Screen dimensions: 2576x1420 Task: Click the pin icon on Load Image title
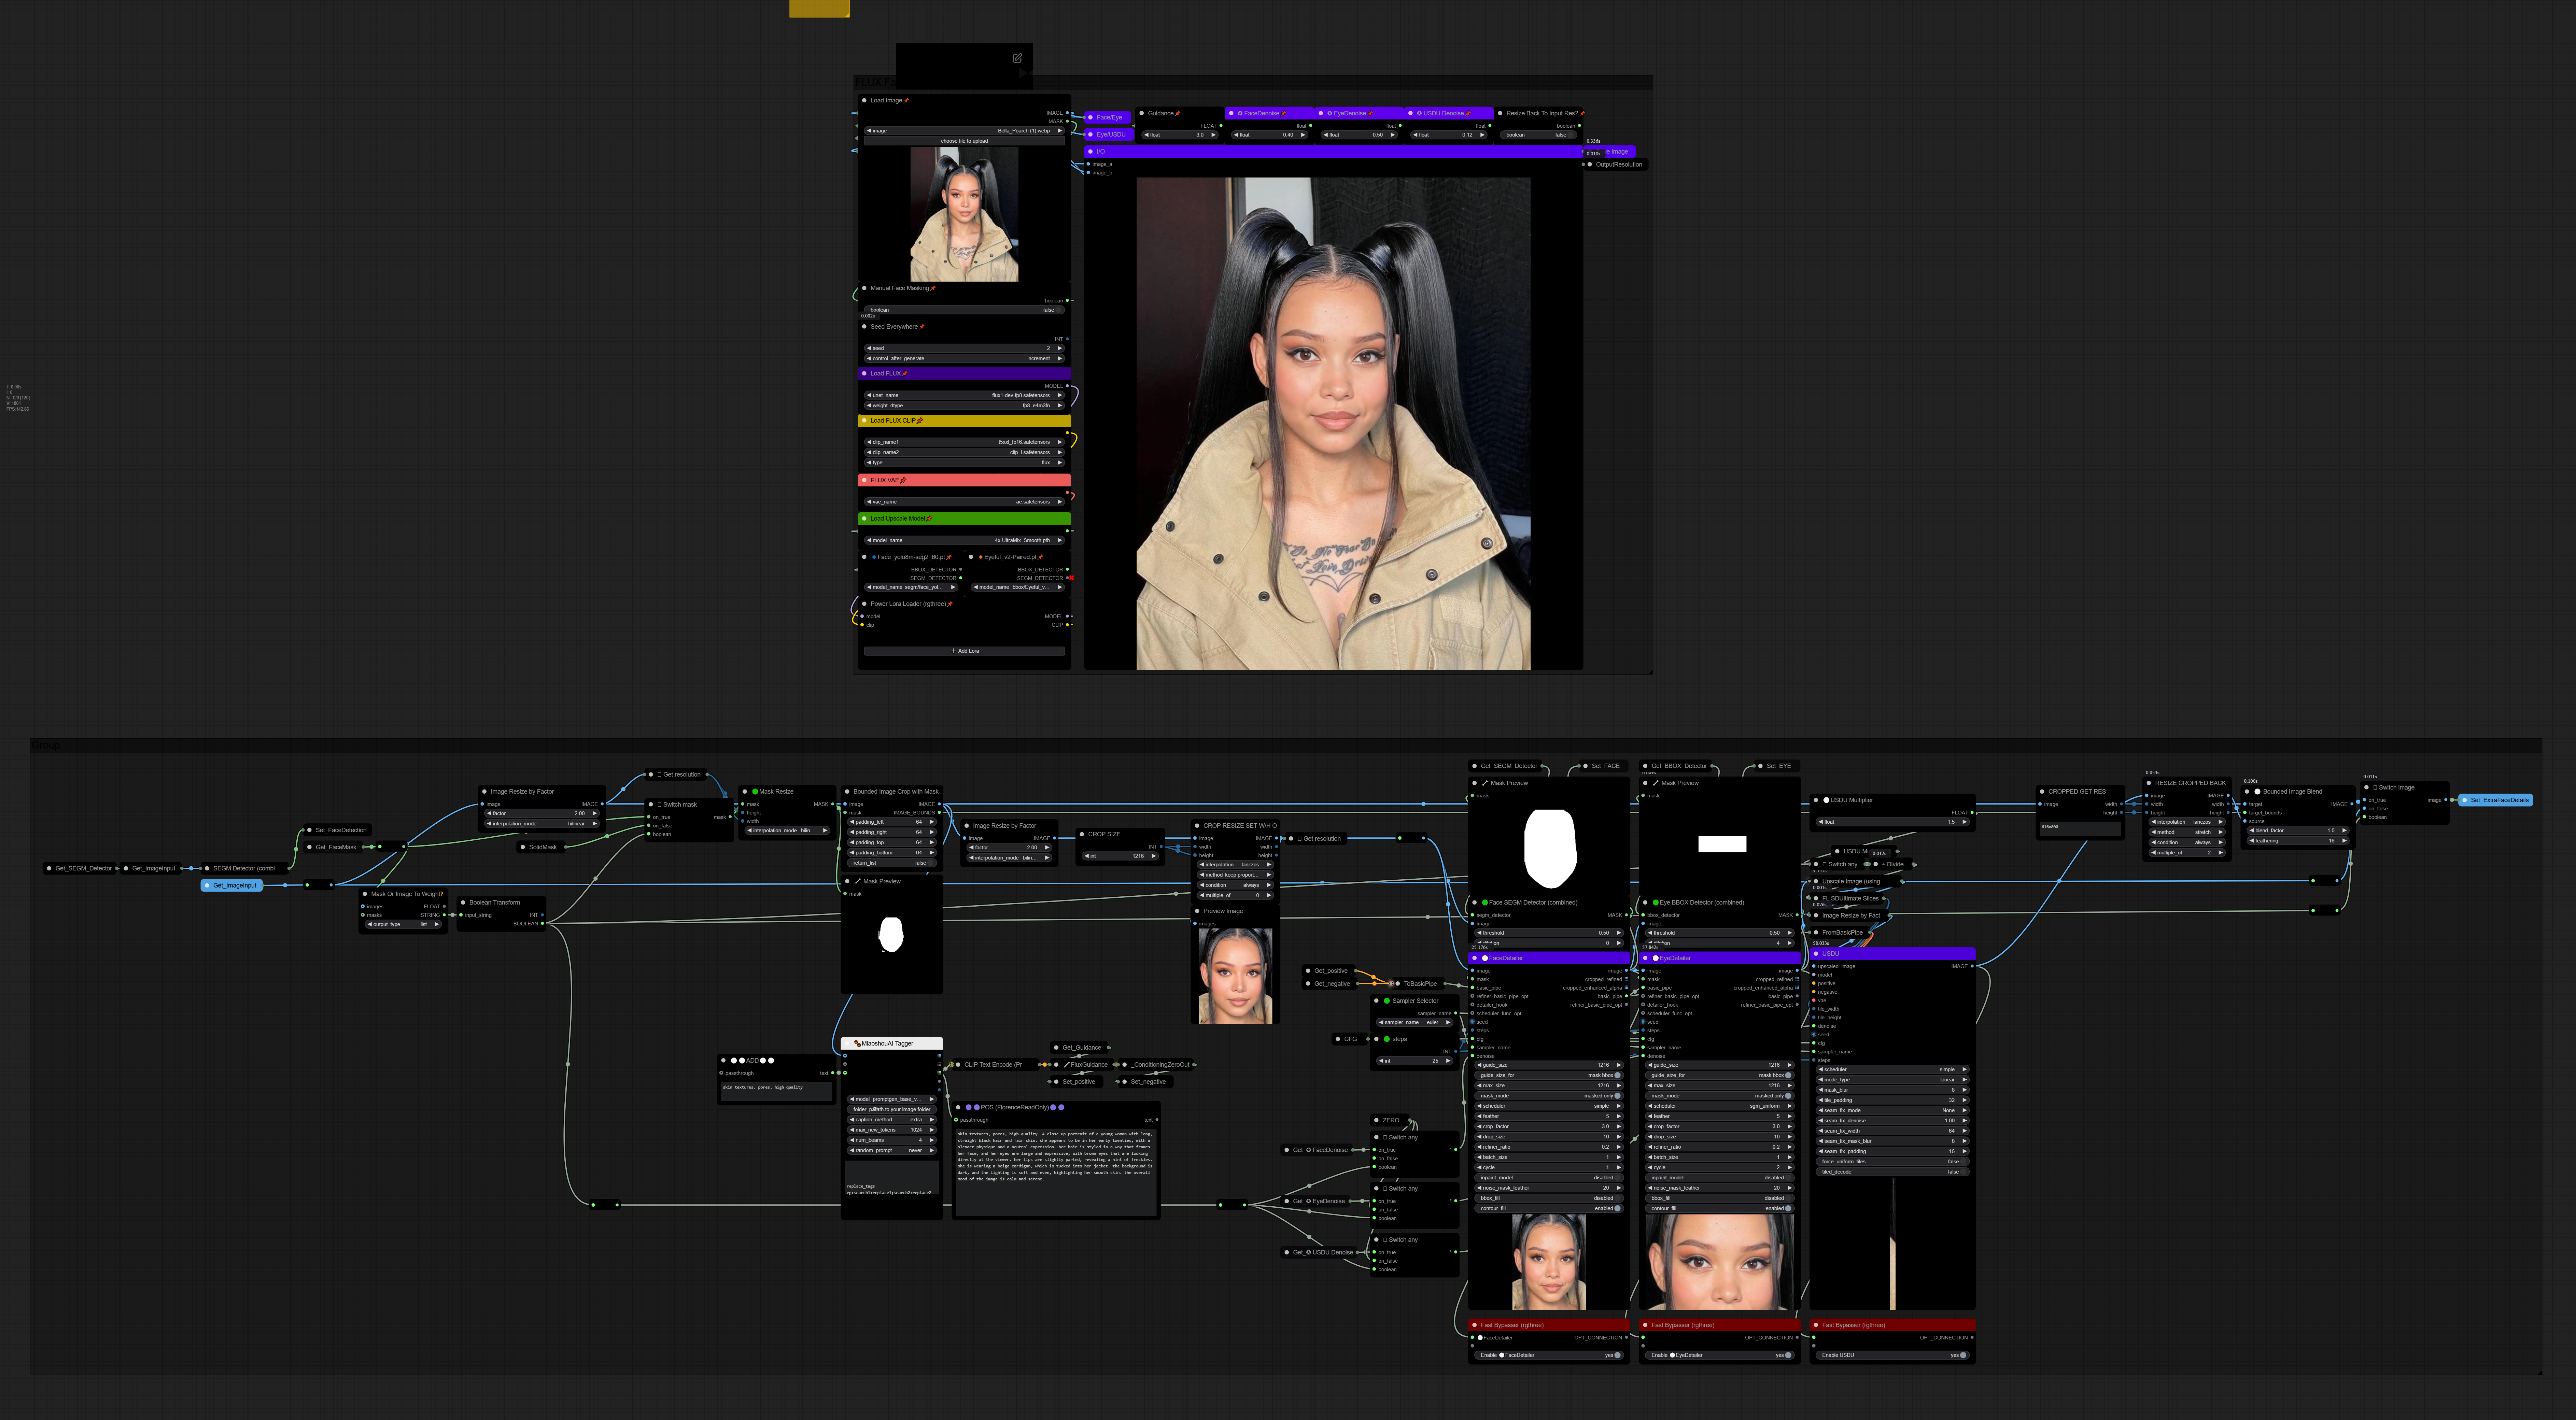(906, 100)
